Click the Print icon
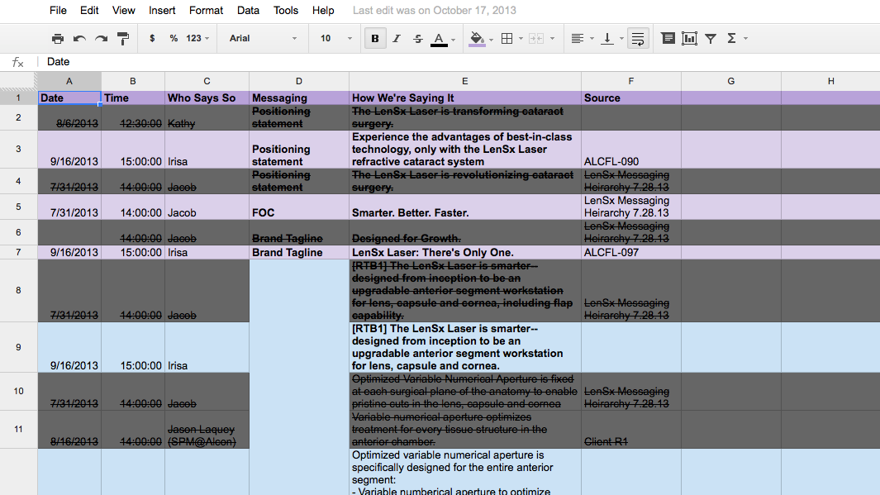The height and width of the screenshot is (495, 880). pos(57,39)
